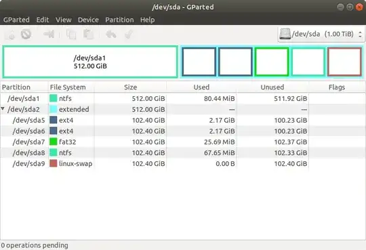This screenshot has width=366, height=250.
Task: Click the Paste partition toolbar icon
Action: [89, 35]
